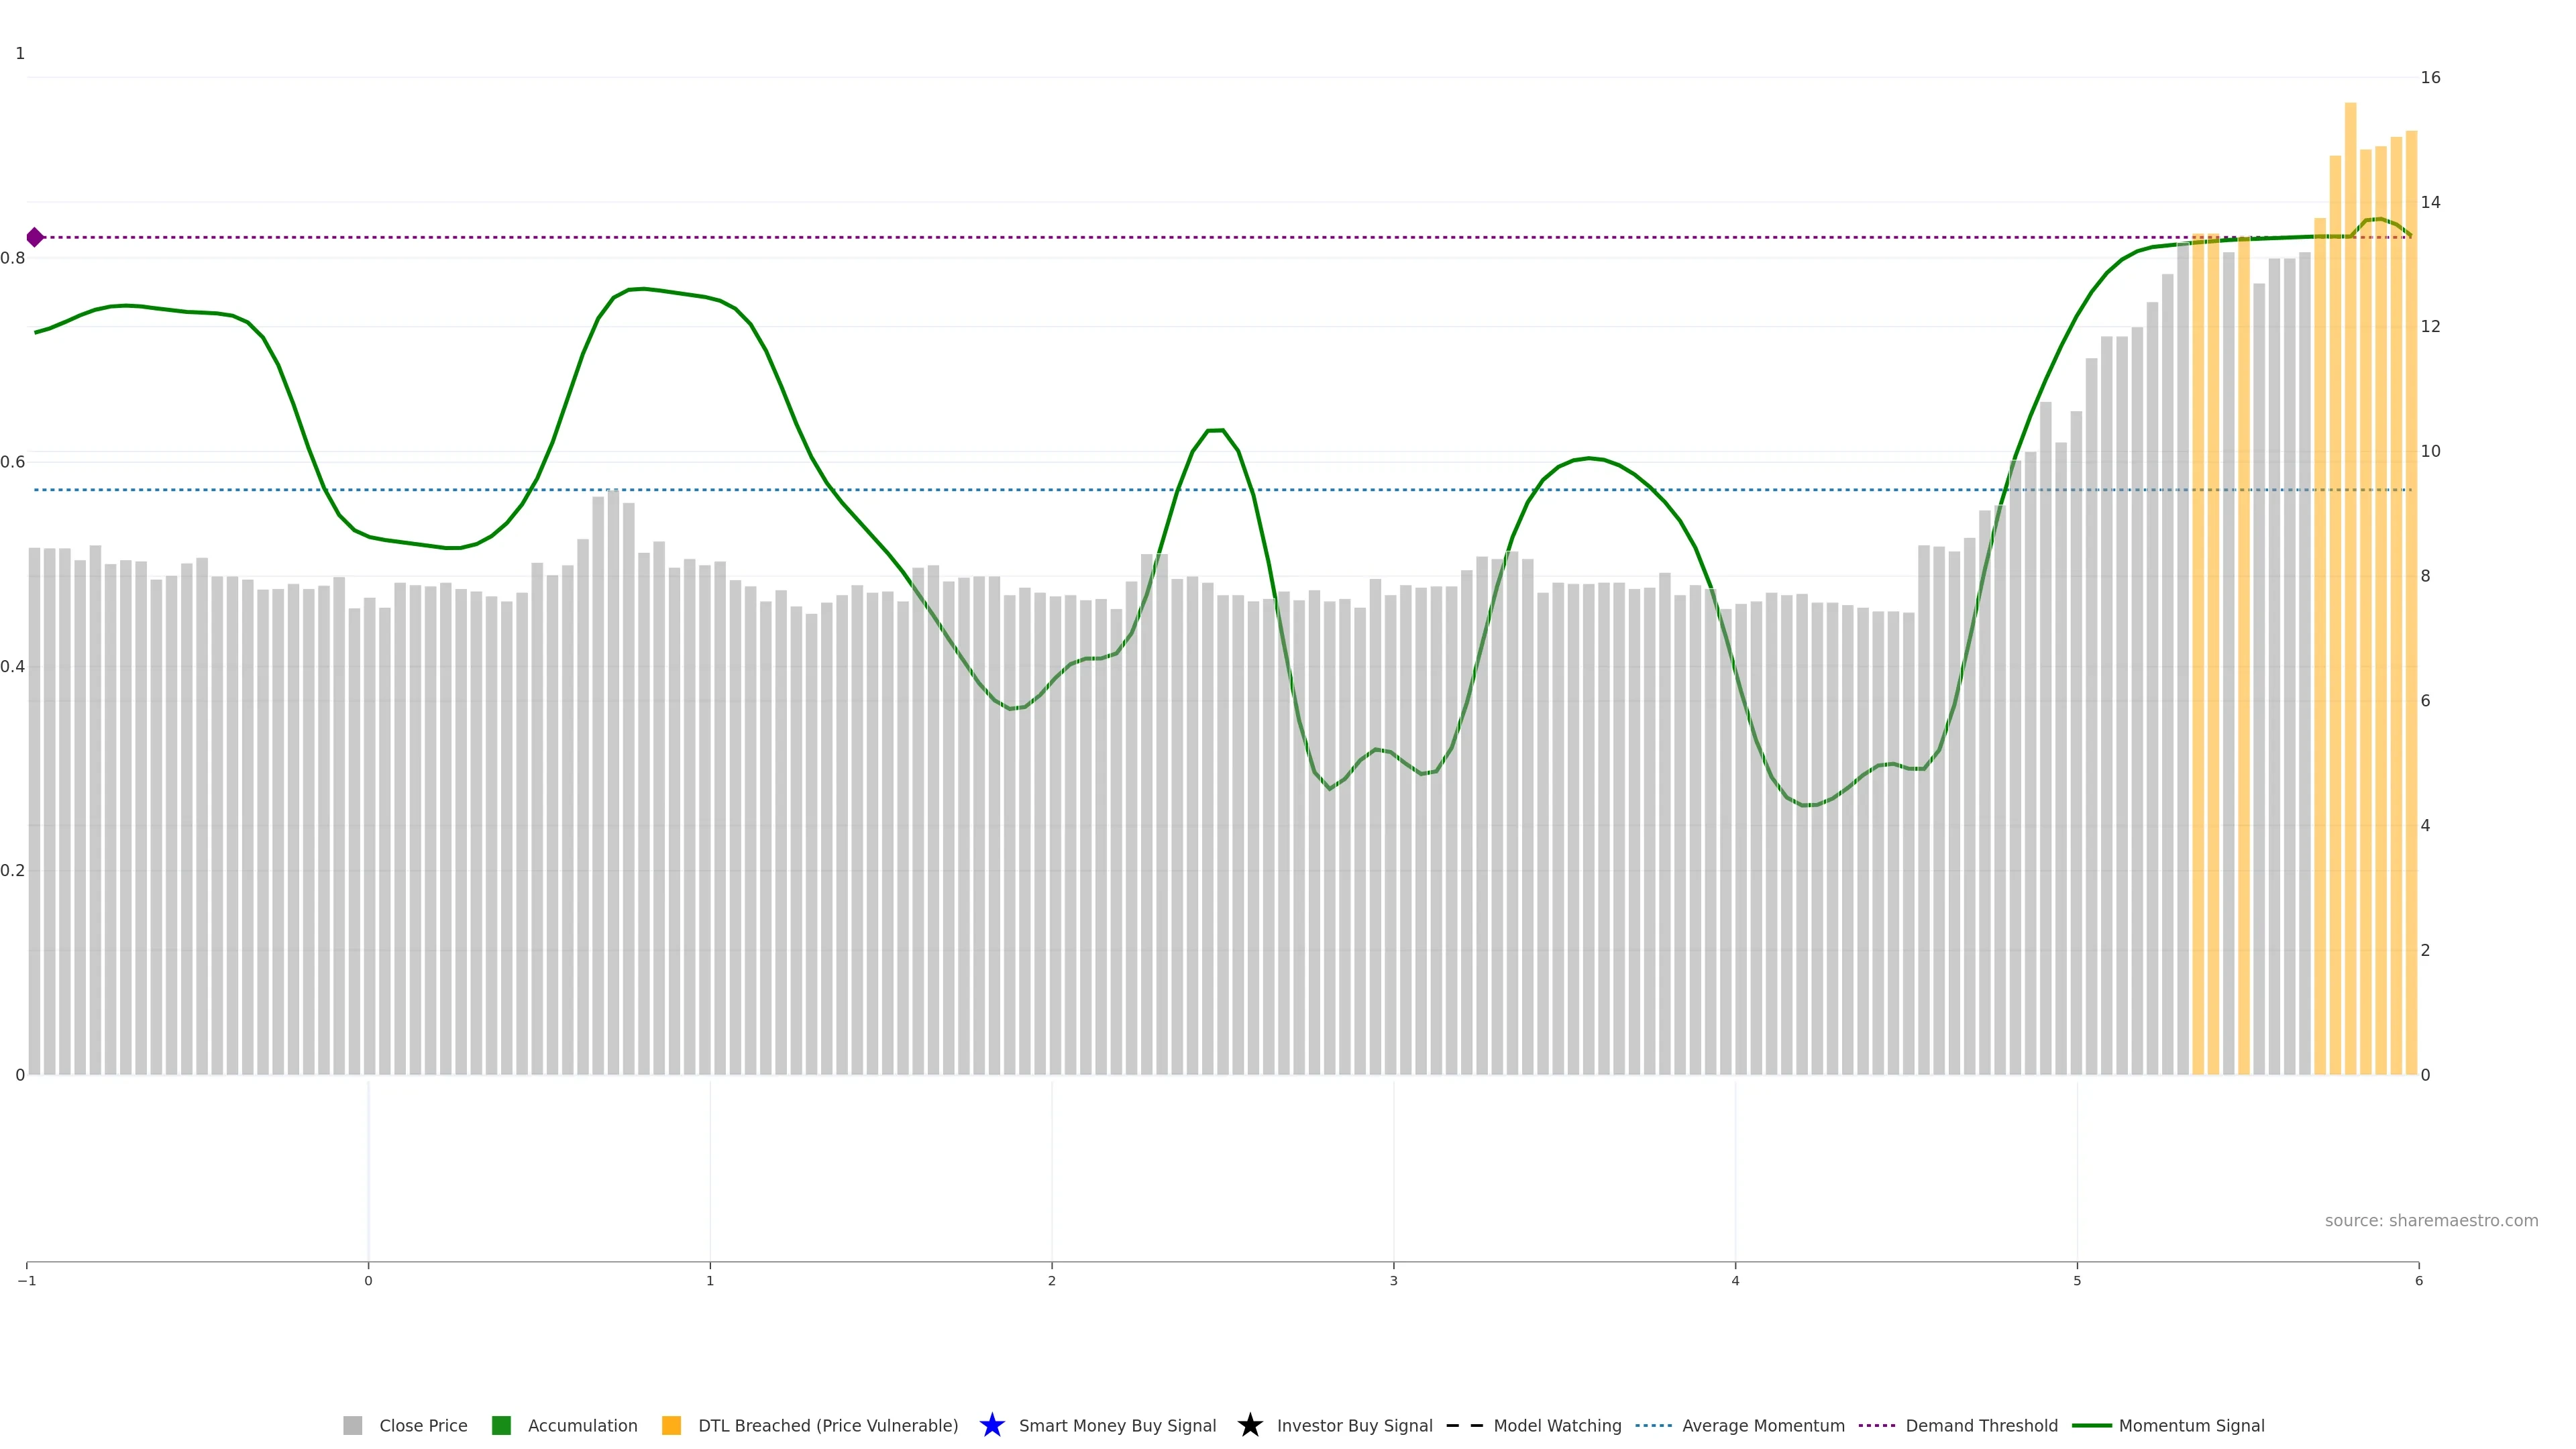Viewport: 2576px width, 1449px height.
Task: Click the green Accumulation color swatch
Action: [502, 1425]
